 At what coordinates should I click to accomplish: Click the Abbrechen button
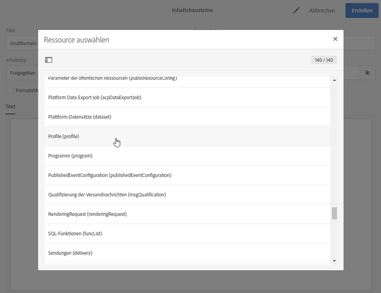[x=322, y=11]
